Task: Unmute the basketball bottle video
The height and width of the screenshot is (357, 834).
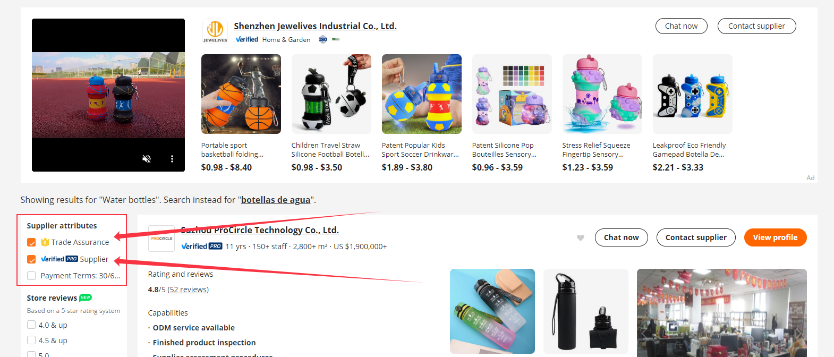Action: (x=147, y=159)
